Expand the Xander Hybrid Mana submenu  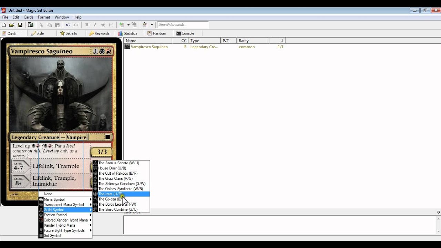65,225
